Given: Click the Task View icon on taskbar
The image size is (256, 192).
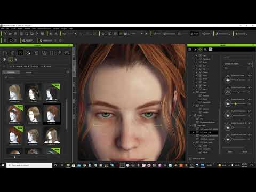Looking at the screenshot, I should point(62,165).
